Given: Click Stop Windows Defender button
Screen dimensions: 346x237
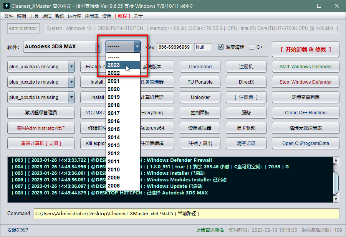Looking at the screenshot, I should pyautogui.click(x=306, y=82).
